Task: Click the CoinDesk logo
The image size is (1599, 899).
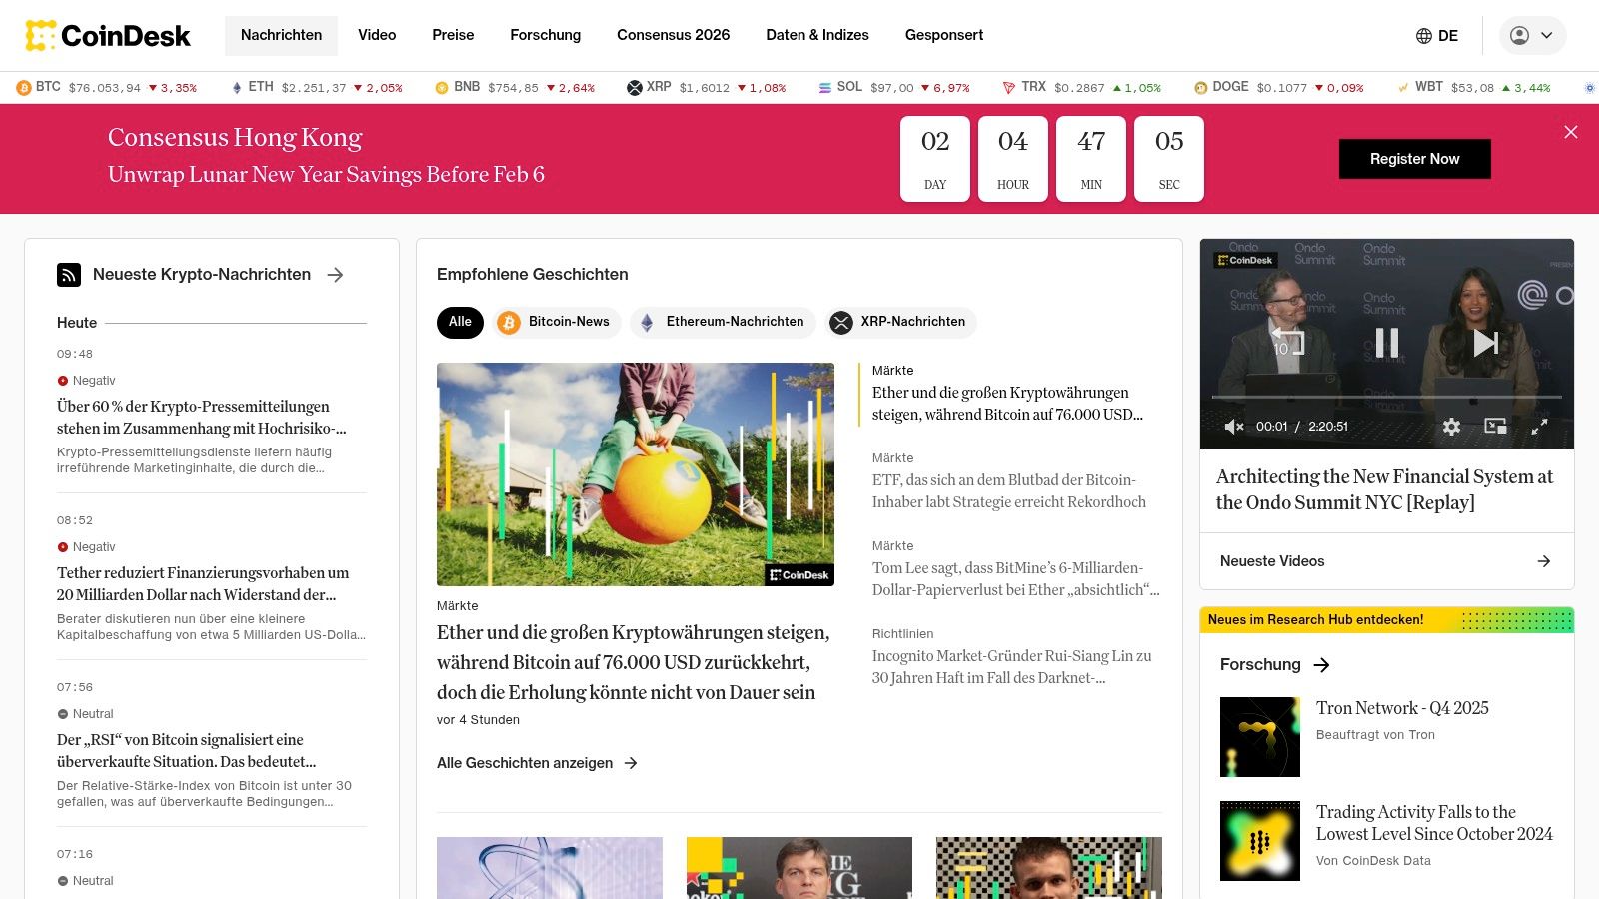Action: coord(110,35)
